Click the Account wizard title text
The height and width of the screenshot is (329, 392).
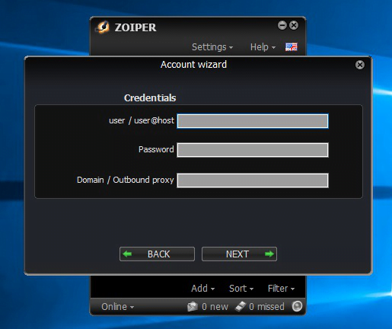pyautogui.click(x=193, y=65)
